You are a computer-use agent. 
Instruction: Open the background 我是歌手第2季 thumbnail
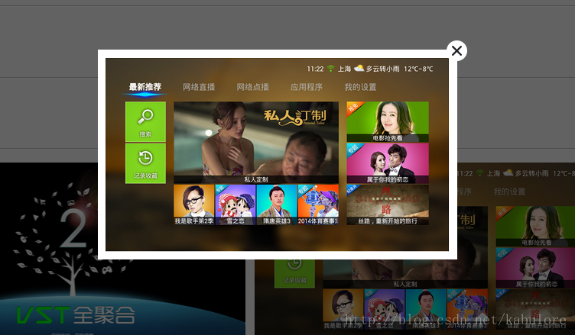tap(343, 309)
